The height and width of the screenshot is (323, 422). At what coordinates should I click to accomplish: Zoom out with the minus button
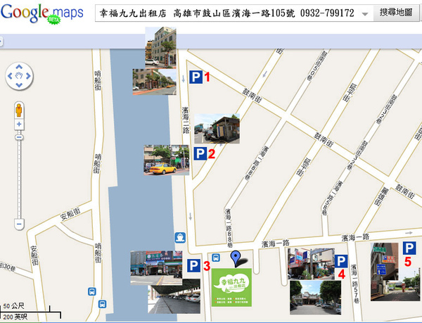[19, 224]
